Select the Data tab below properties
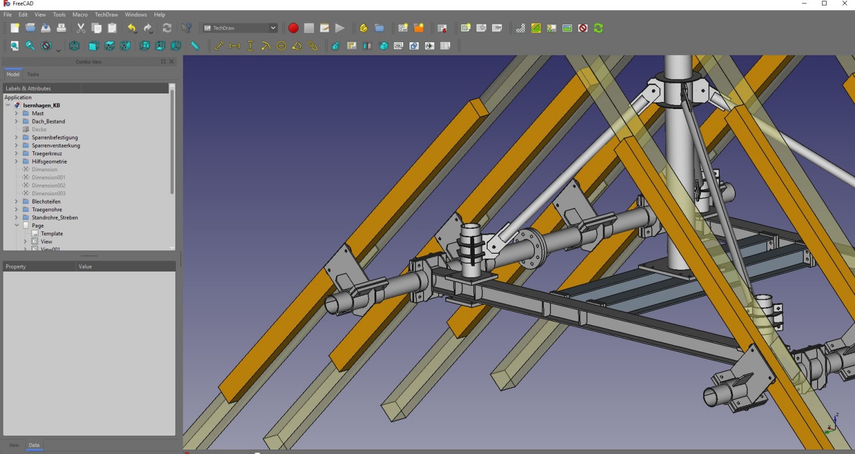The height and width of the screenshot is (454, 855). (x=34, y=445)
